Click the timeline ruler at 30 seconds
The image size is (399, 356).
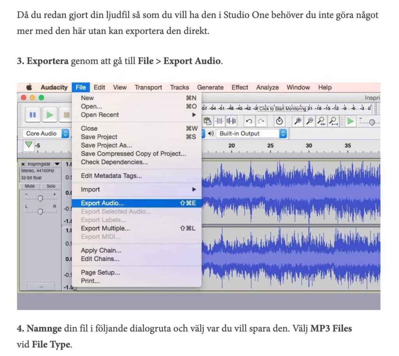(309, 146)
